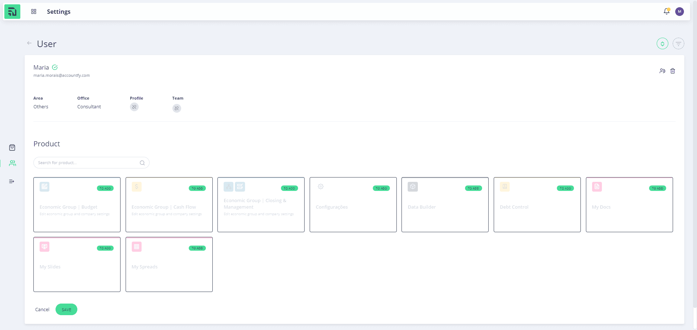Click the green sort arrows icon
The height and width of the screenshot is (330, 697).
[x=663, y=44]
